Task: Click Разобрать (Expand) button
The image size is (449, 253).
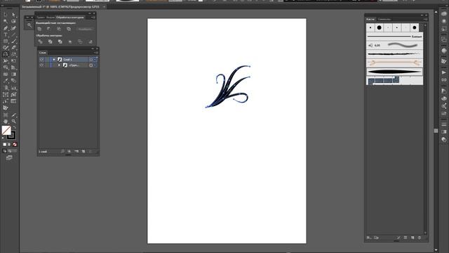Action: [x=85, y=29]
